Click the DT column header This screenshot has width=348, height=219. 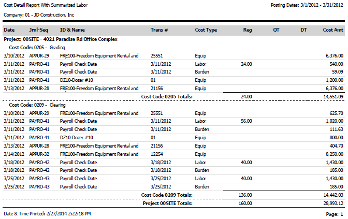pyautogui.click(x=303, y=30)
